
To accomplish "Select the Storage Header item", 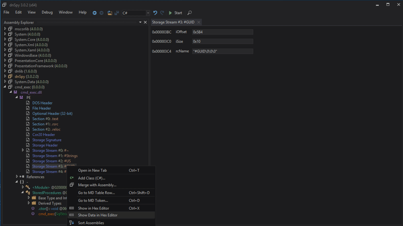I will (45, 145).
